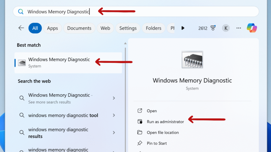The width and height of the screenshot is (271, 152).
Task: Go back using the left arrow
Action: (x=21, y=28)
